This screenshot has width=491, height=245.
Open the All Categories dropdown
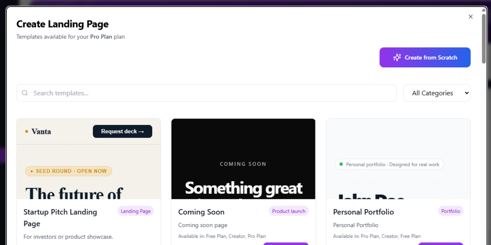click(x=437, y=93)
